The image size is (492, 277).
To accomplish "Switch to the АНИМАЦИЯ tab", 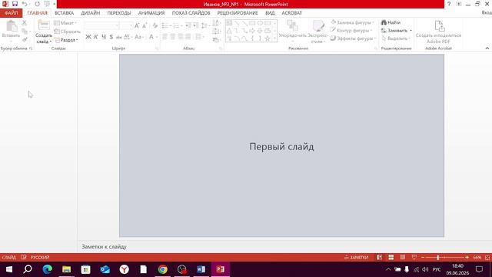I will pos(151,13).
